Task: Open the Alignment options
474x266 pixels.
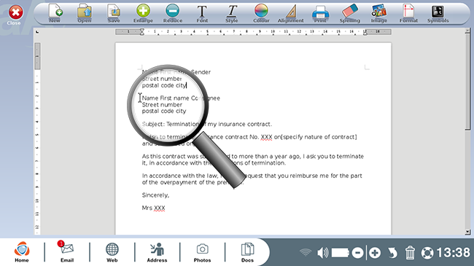Action: pos(290,14)
